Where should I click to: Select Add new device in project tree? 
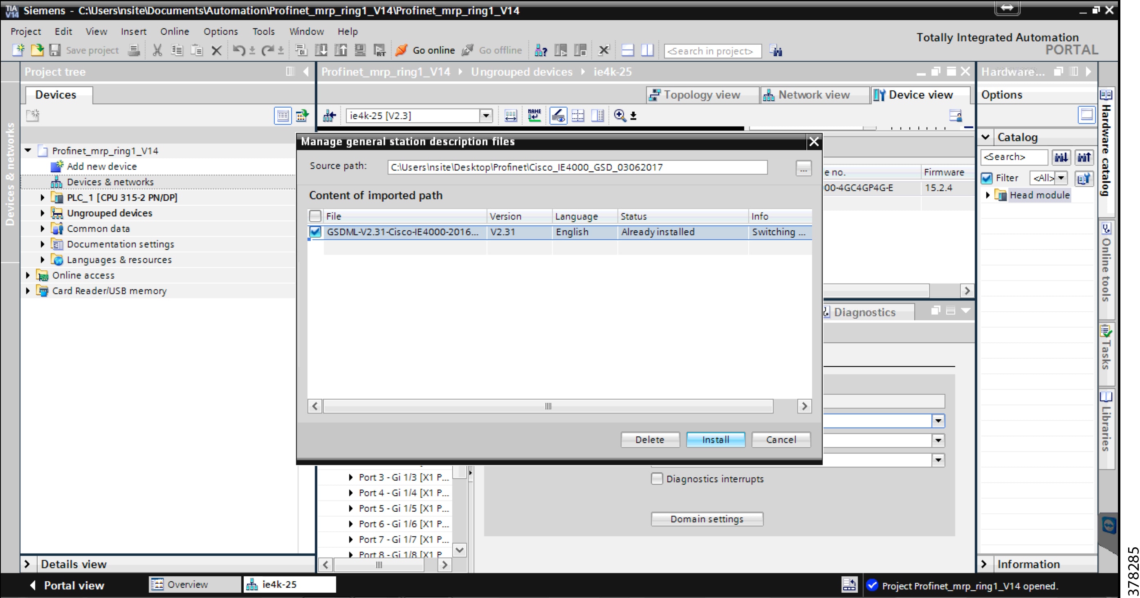[x=101, y=166]
